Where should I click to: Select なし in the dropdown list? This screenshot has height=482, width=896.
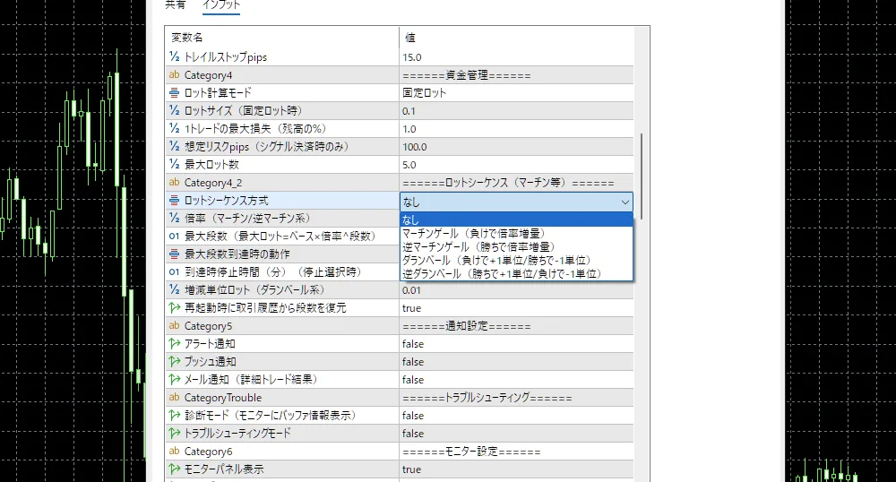pos(516,219)
